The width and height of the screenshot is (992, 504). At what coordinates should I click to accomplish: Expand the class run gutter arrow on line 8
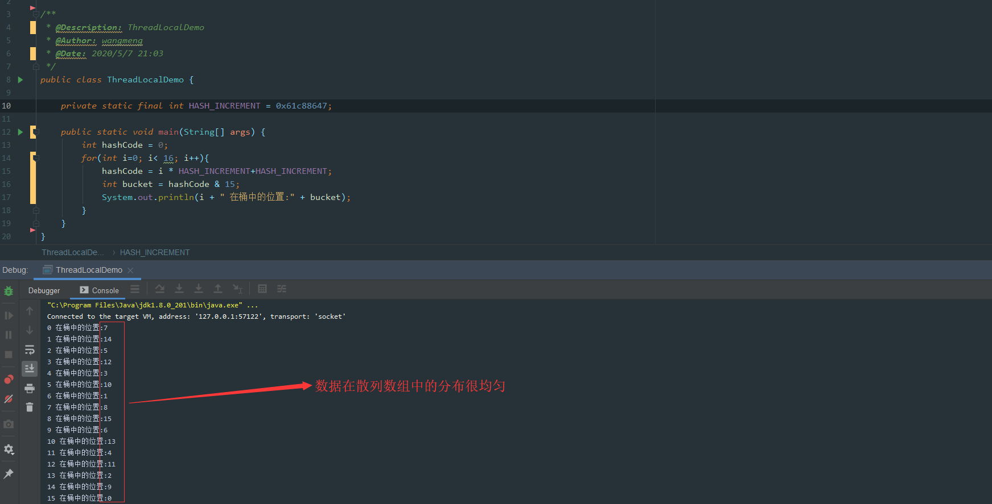(x=20, y=80)
